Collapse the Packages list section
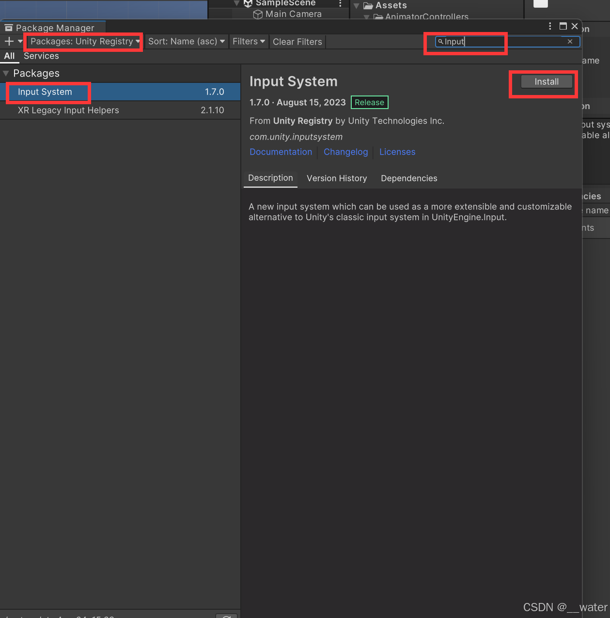 (6, 74)
